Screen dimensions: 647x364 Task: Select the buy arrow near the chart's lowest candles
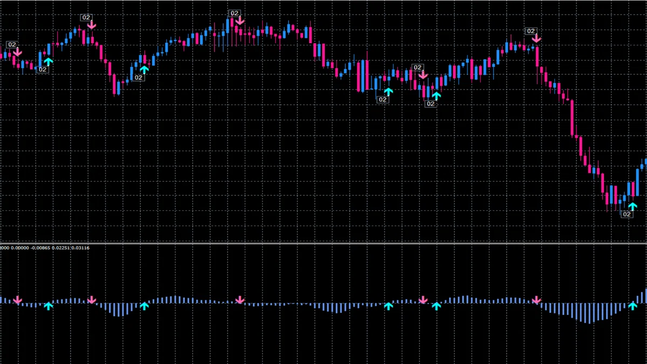point(632,205)
